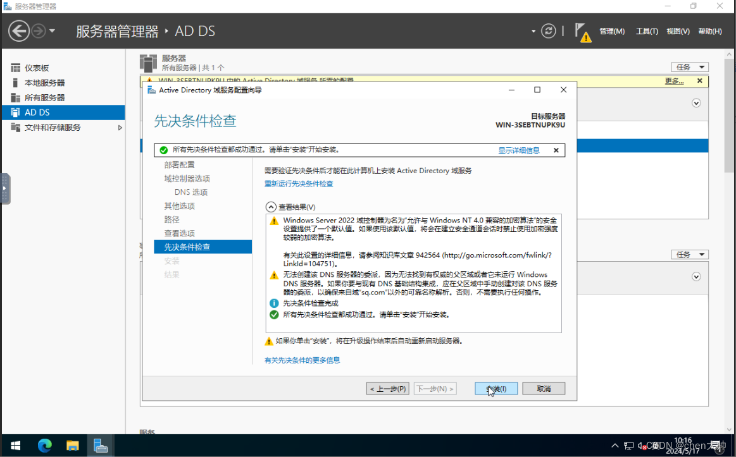Go to 查看选项 wizard step
The width and height of the screenshot is (736, 457).
point(179,233)
